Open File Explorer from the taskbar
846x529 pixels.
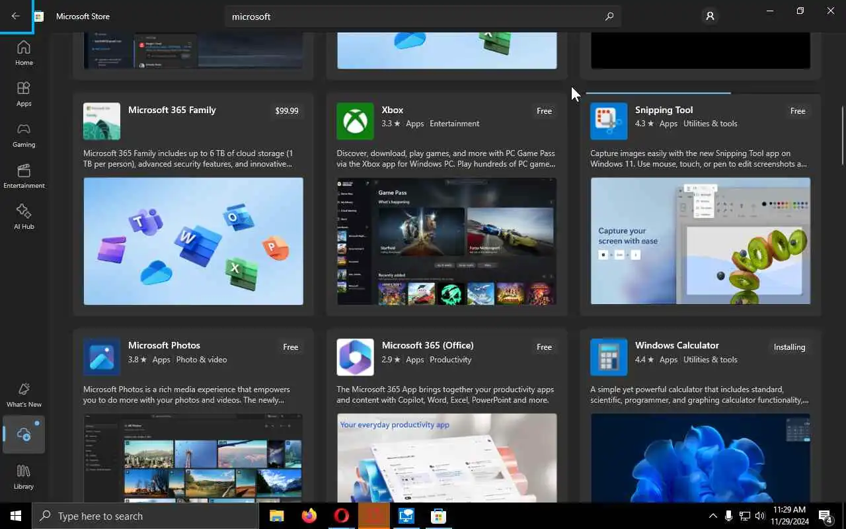pyautogui.click(x=276, y=516)
